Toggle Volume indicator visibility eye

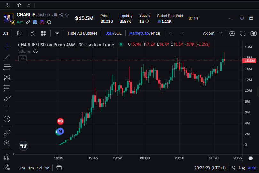tap(35, 51)
